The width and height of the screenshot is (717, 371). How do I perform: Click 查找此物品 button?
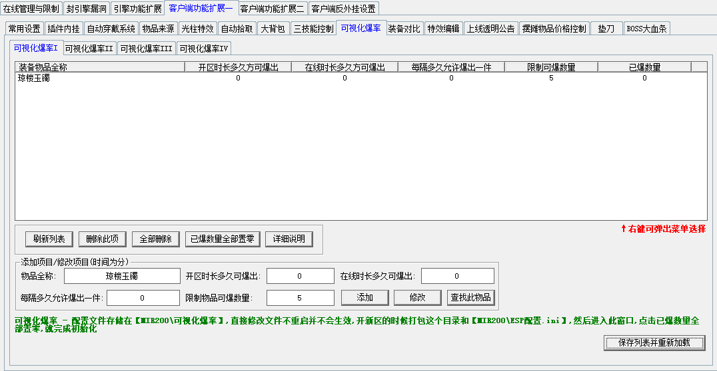pyautogui.click(x=470, y=297)
